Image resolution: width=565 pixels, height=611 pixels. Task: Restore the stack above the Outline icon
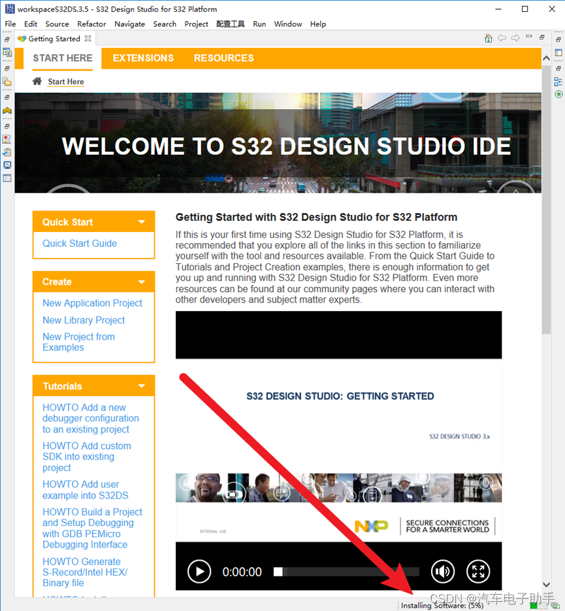558,68
